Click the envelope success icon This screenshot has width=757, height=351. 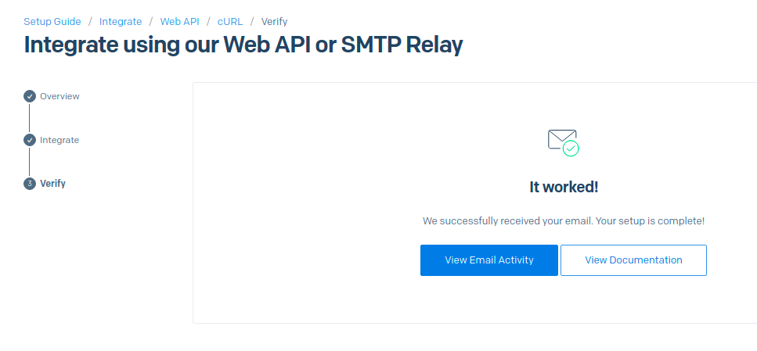coord(562,141)
